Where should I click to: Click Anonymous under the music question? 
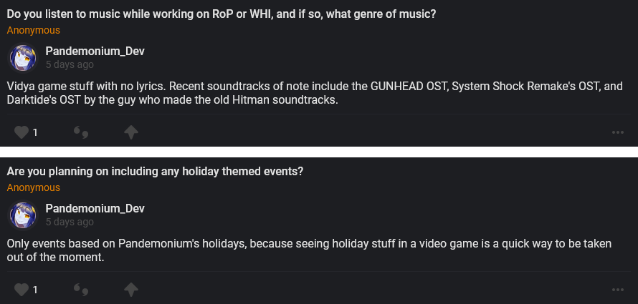point(34,31)
